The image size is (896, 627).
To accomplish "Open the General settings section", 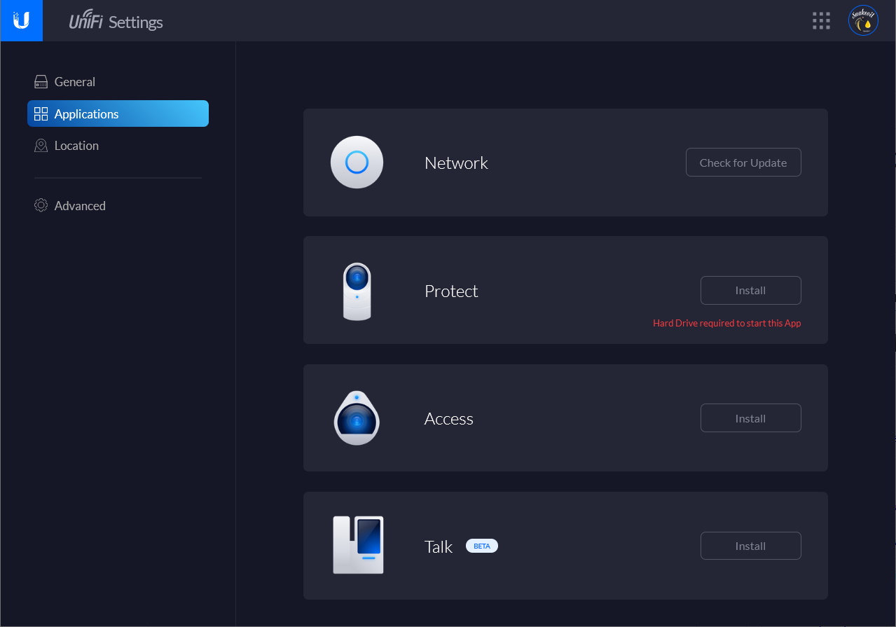I will pos(118,82).
